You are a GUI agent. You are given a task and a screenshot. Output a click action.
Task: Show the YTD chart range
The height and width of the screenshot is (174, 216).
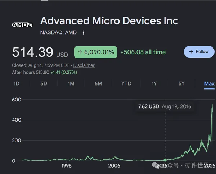click(x=126, y=83)
